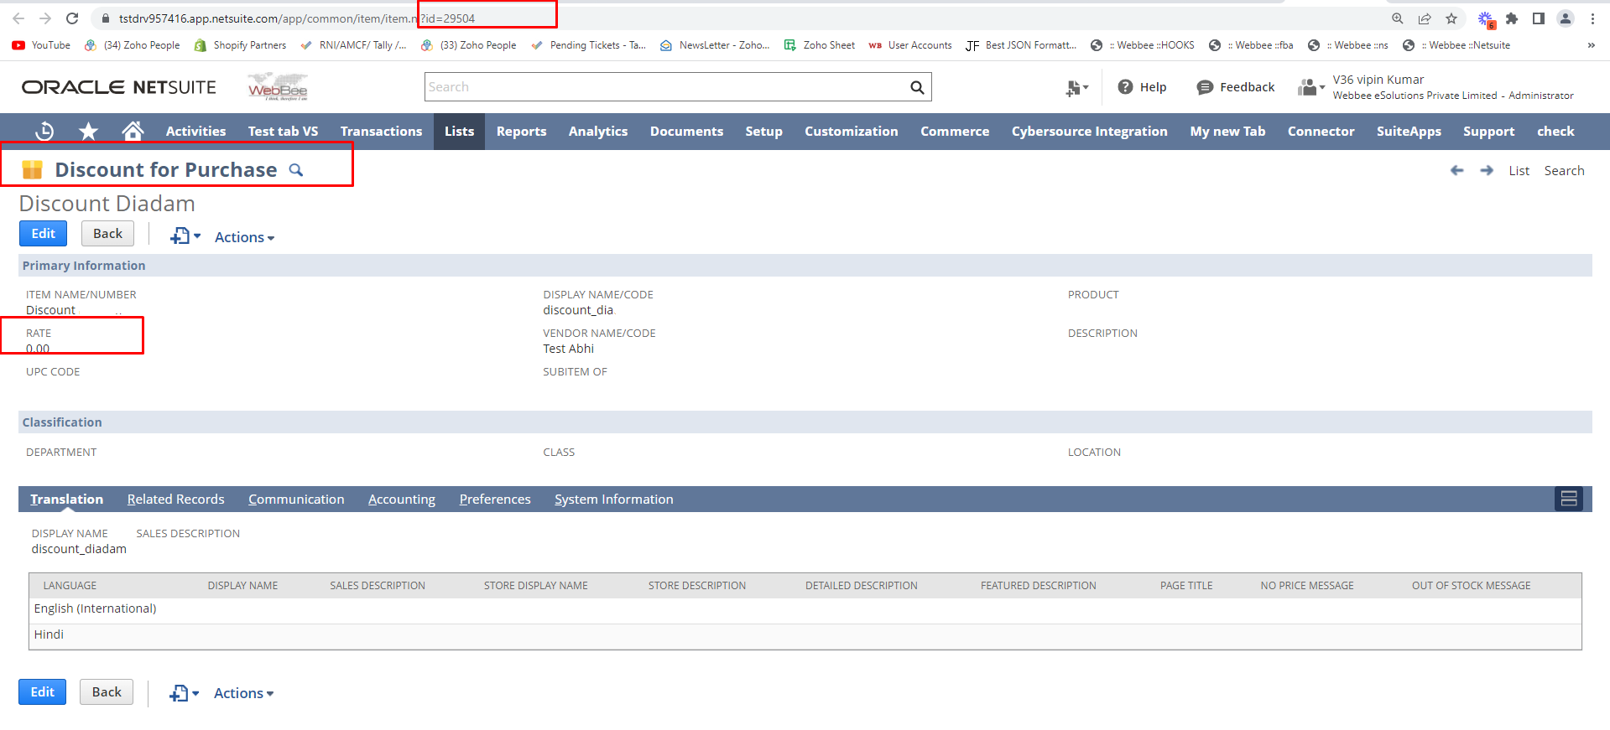Click search magnifier beside Discount for Purchase

[x=296, y=170]
